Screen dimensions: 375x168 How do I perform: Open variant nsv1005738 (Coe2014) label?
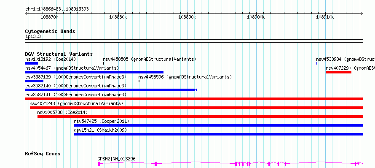pyautogui.click(x=62, y=112)
